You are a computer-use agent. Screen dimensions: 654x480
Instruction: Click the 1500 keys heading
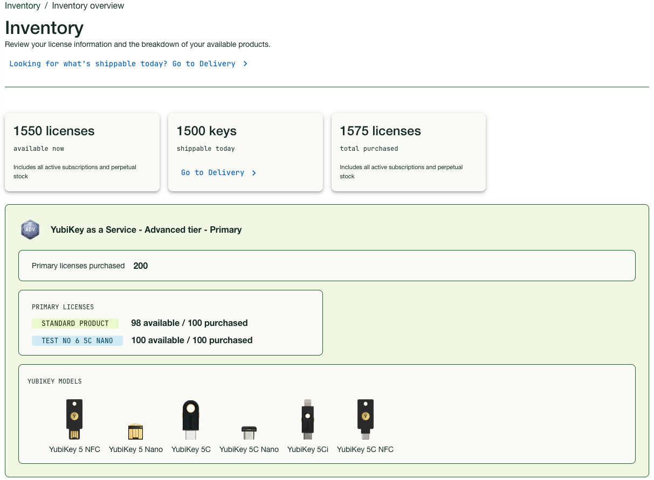click(206, 131)
